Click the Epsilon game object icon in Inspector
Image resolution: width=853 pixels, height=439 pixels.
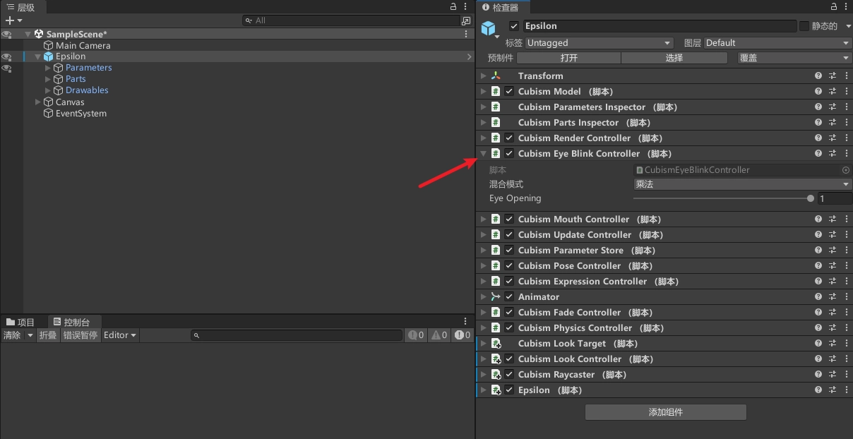tap(488, 28)
